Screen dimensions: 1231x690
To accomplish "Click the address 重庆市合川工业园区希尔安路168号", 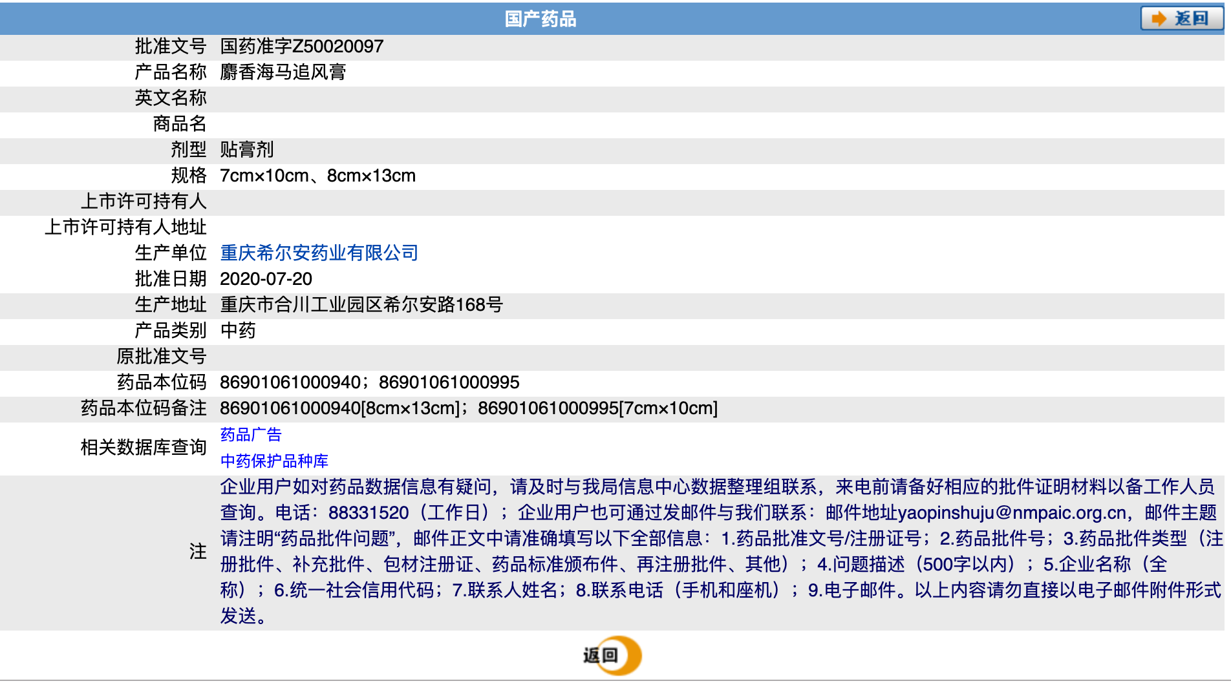I will (x=361, y=304).
